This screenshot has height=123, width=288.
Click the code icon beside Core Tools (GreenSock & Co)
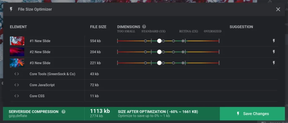[17, 74]
